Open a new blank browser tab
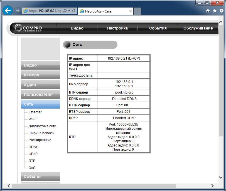Screen dimensions: 226x191 [x=137, y=11]
